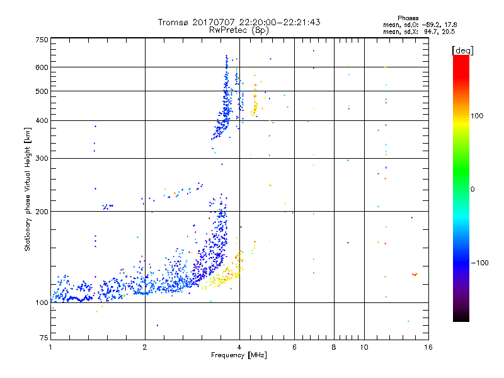Click the '0' colorbar tick label
504x378 pixels.
click(472, 190)
